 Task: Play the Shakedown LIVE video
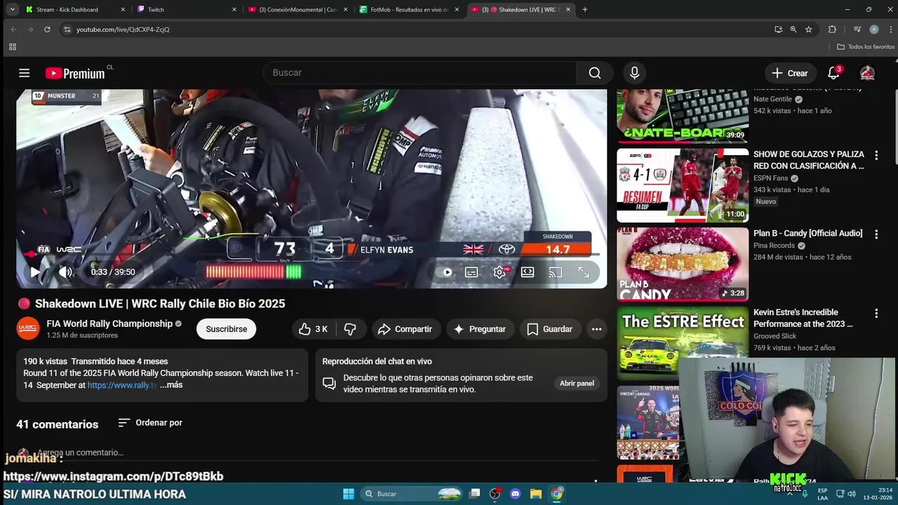[x=34, y=272]
